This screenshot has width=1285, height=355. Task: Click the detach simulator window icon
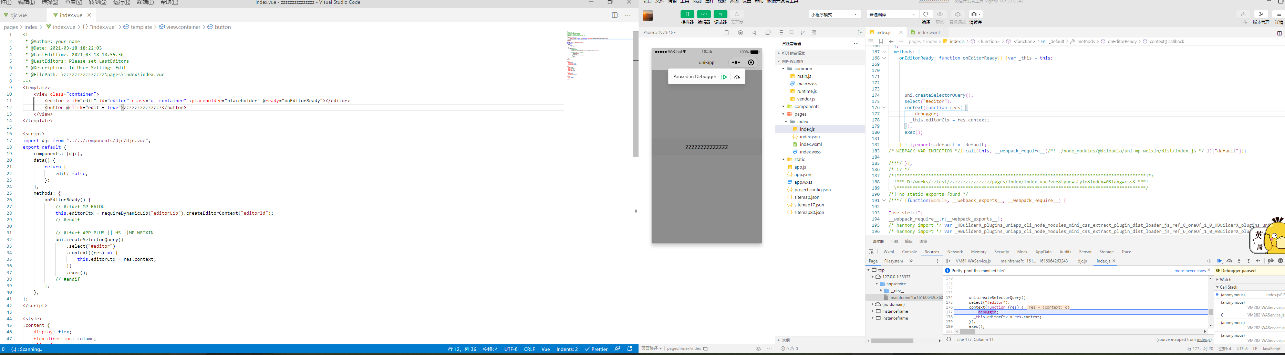[768, 33]
